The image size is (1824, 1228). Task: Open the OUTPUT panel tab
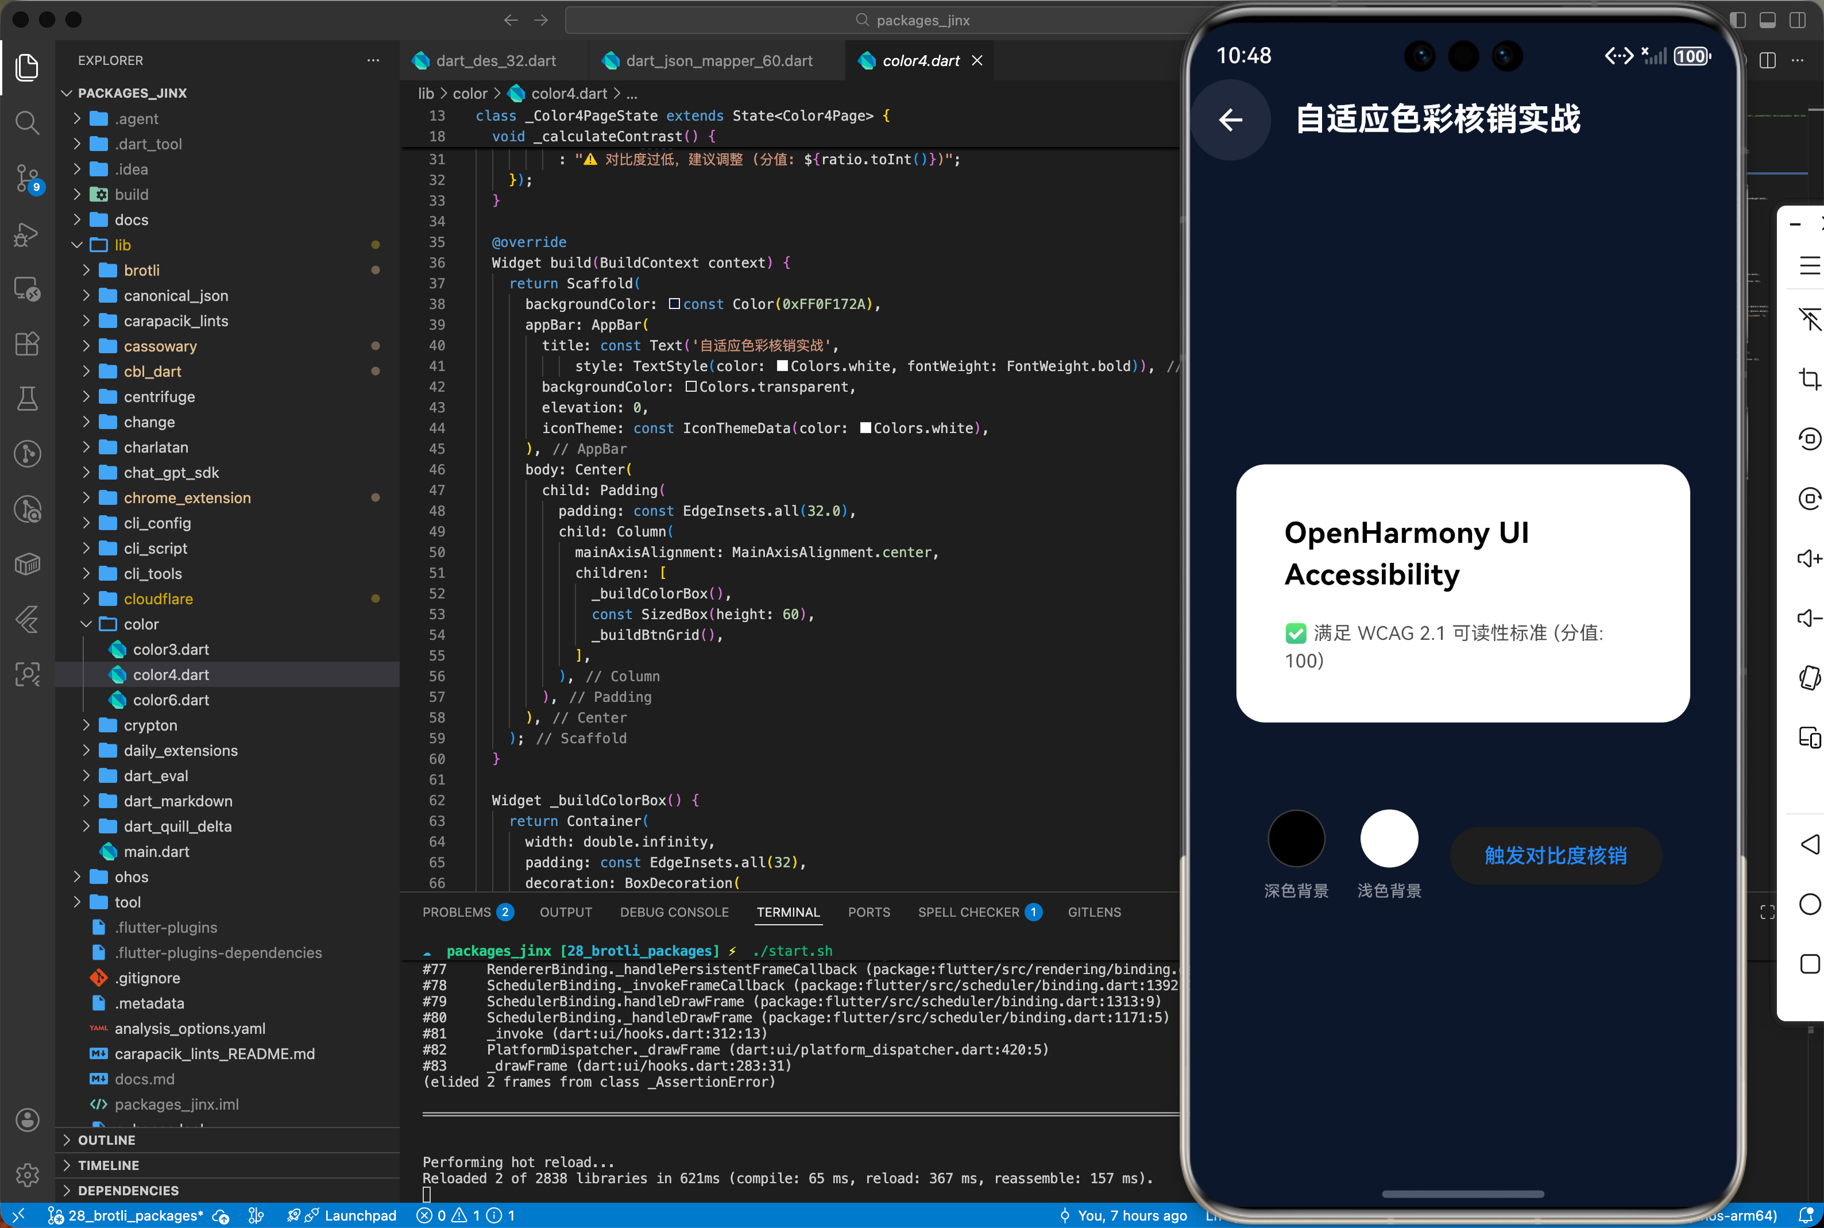pos(566,913)
